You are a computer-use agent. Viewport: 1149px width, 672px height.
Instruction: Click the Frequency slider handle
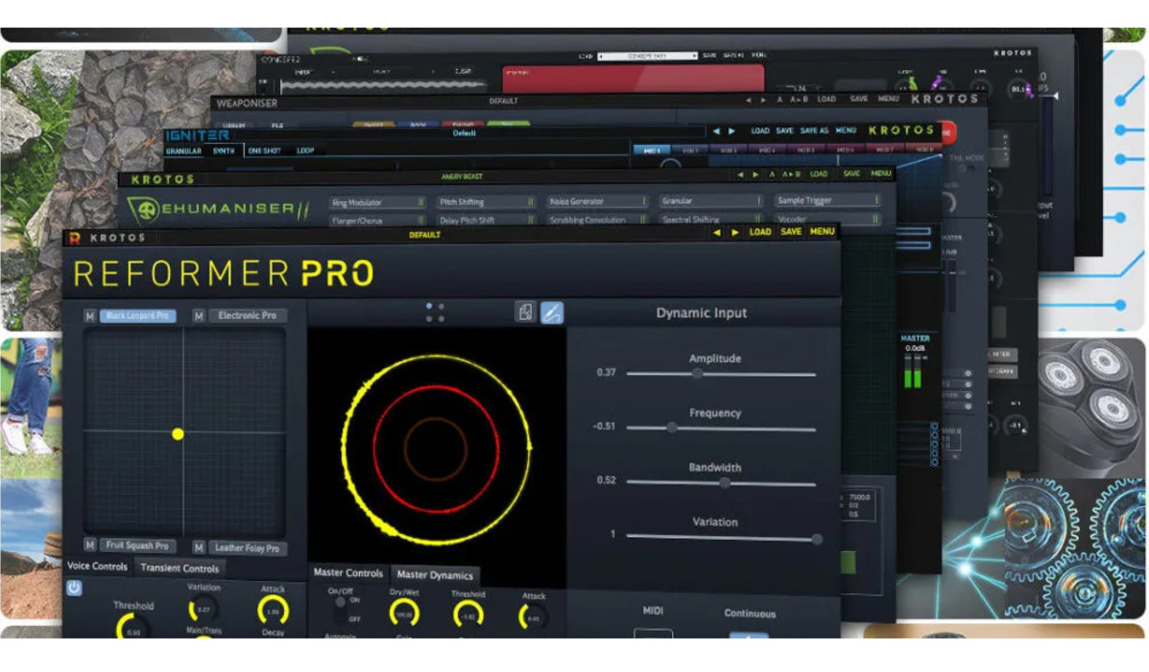pyautogui.click(x=672, y=428)
